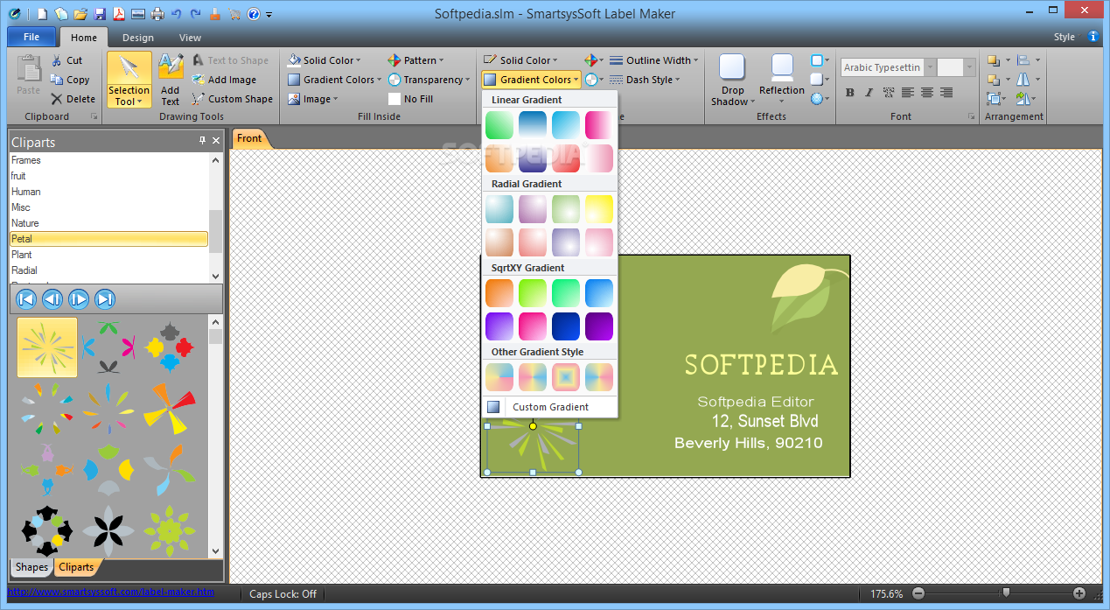Expand the Outline Width dropdown
The image size is (1110, 610).
(x=654, y=60)
